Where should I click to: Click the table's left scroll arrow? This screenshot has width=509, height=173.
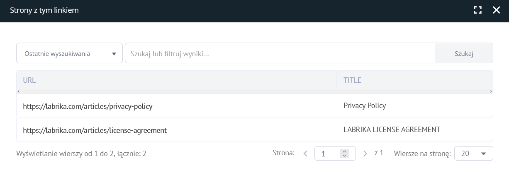click(18, 91)
